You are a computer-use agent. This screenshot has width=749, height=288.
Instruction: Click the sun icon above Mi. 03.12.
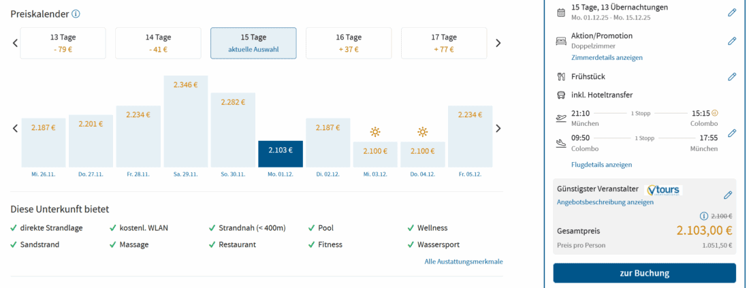375,132
